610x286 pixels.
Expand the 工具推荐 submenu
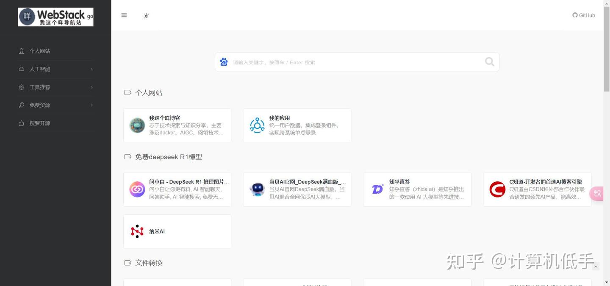(40, 87)
